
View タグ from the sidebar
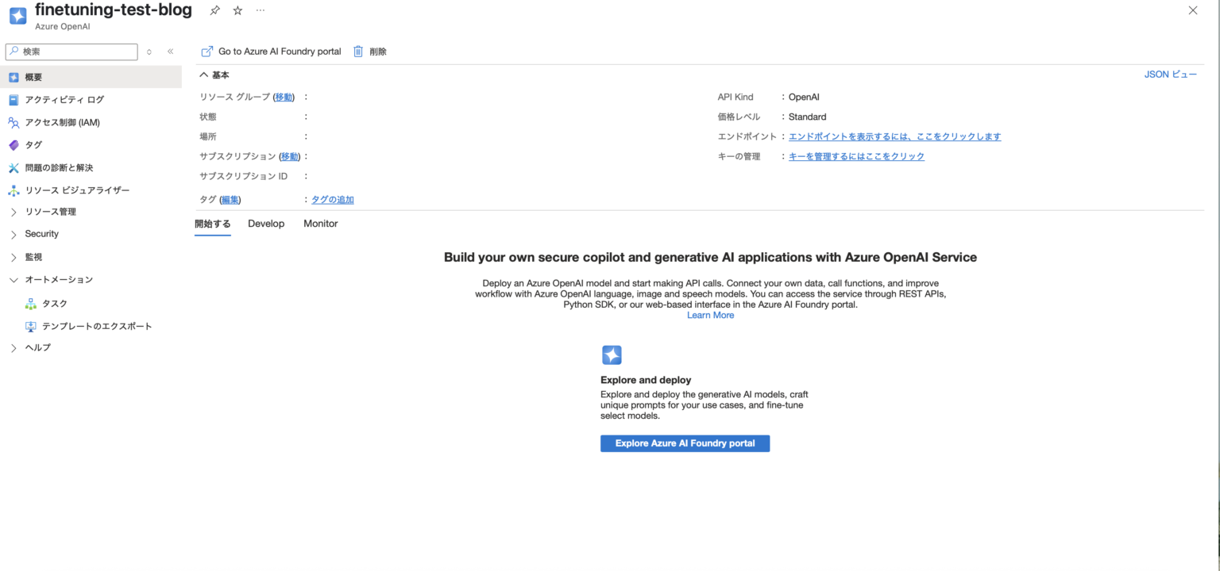tap(33, 144)
